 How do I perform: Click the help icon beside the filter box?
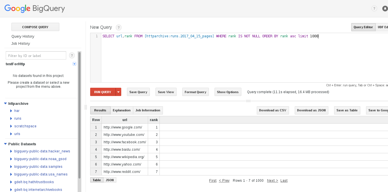[72, 56]
